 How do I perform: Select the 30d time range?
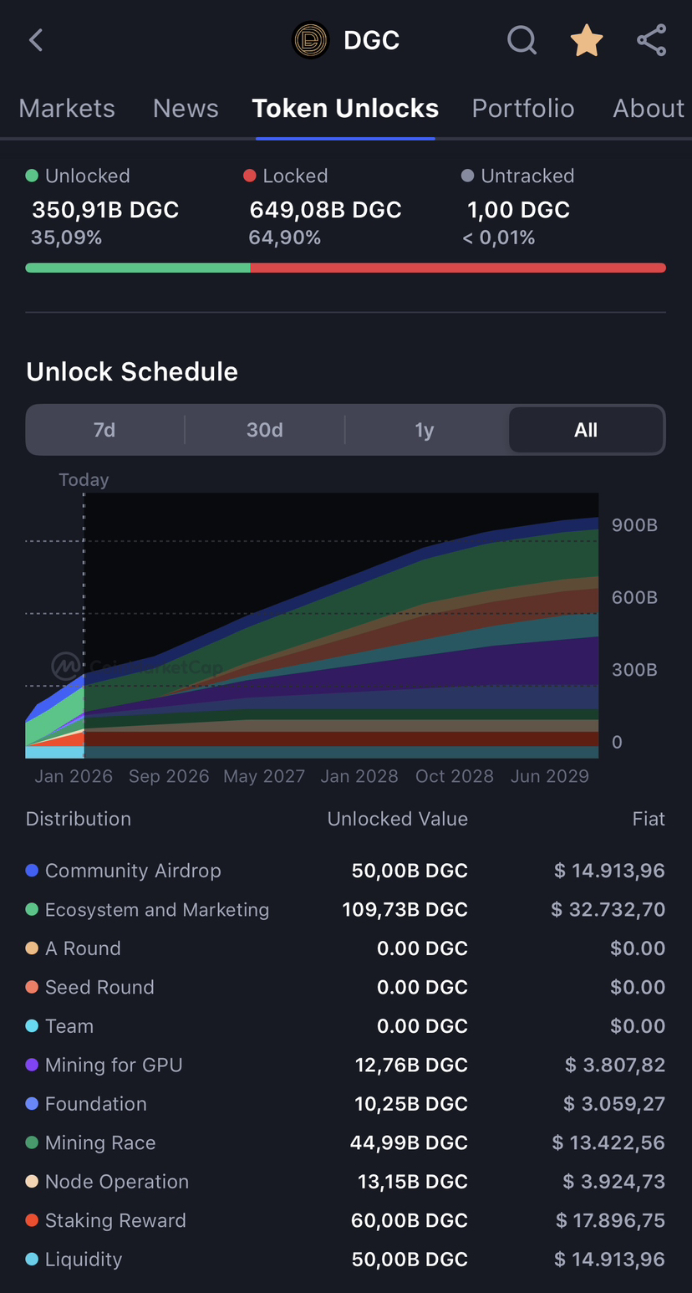point(264,430)
